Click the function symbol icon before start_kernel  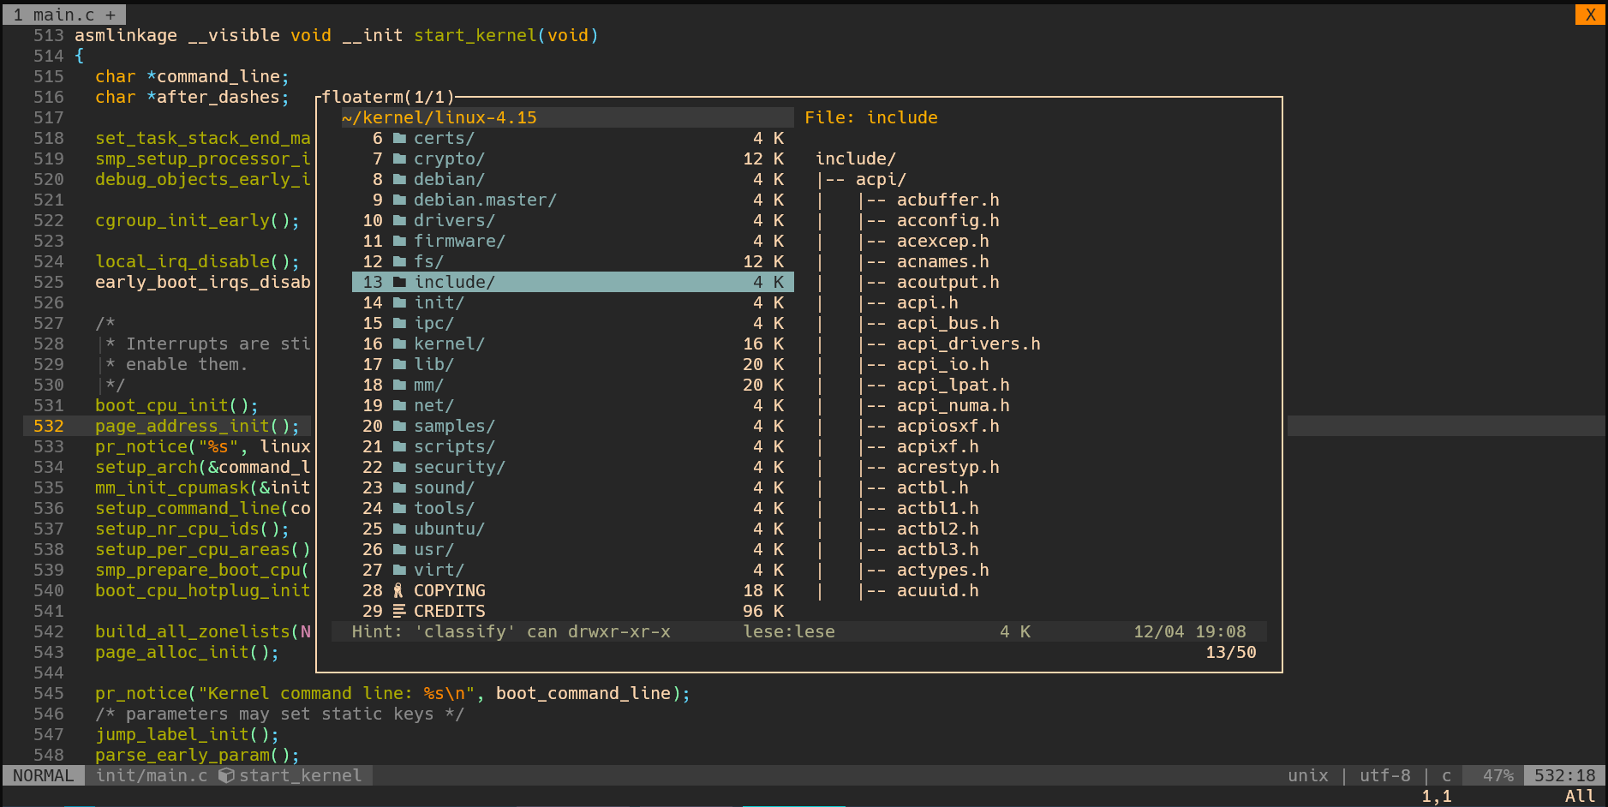[x=226, y=775]
